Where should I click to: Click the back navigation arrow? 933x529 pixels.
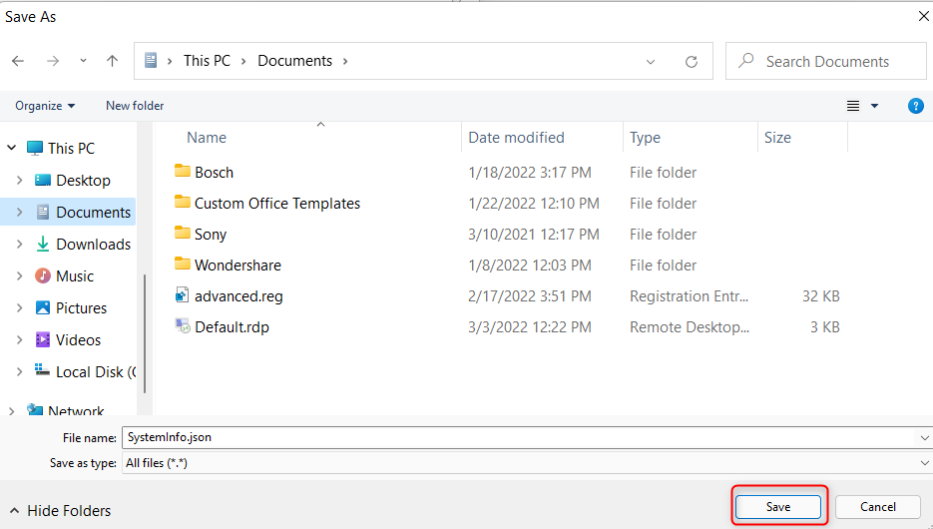click(18, 61)
